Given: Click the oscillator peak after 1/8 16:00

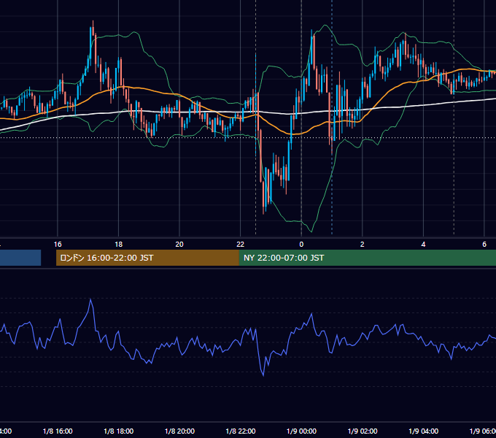Looking at the screenshot, I should tap(90, 299).
